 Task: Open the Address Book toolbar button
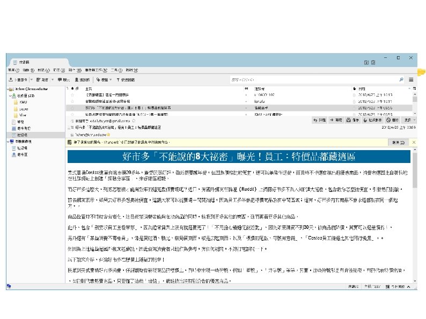[x=82, y=79]
